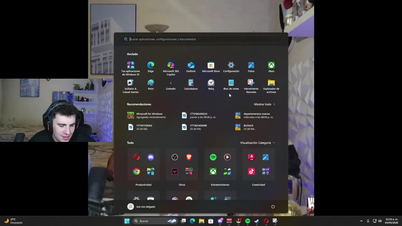Expand more apps in Entretenimiento folder
The height and width of the screenshot is (226, 402).
227,171
